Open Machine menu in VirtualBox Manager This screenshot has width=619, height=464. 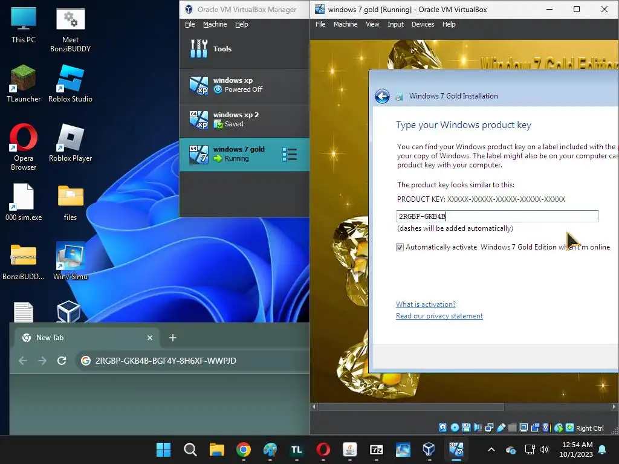point(215,24)
